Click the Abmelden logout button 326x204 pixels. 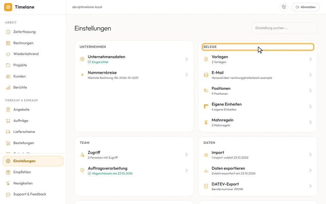306,7
